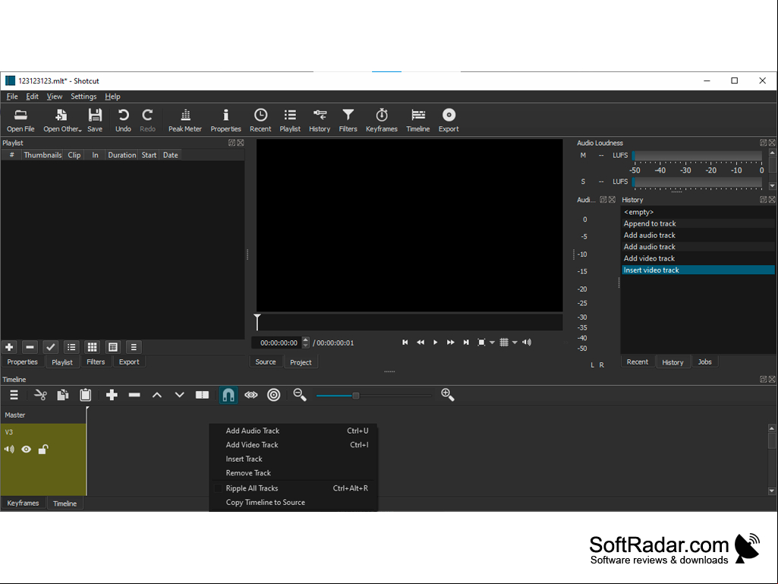Screen dimensions: 778x584
Task: Show the Timeline panel from toolbar
Action: point(417,120)
